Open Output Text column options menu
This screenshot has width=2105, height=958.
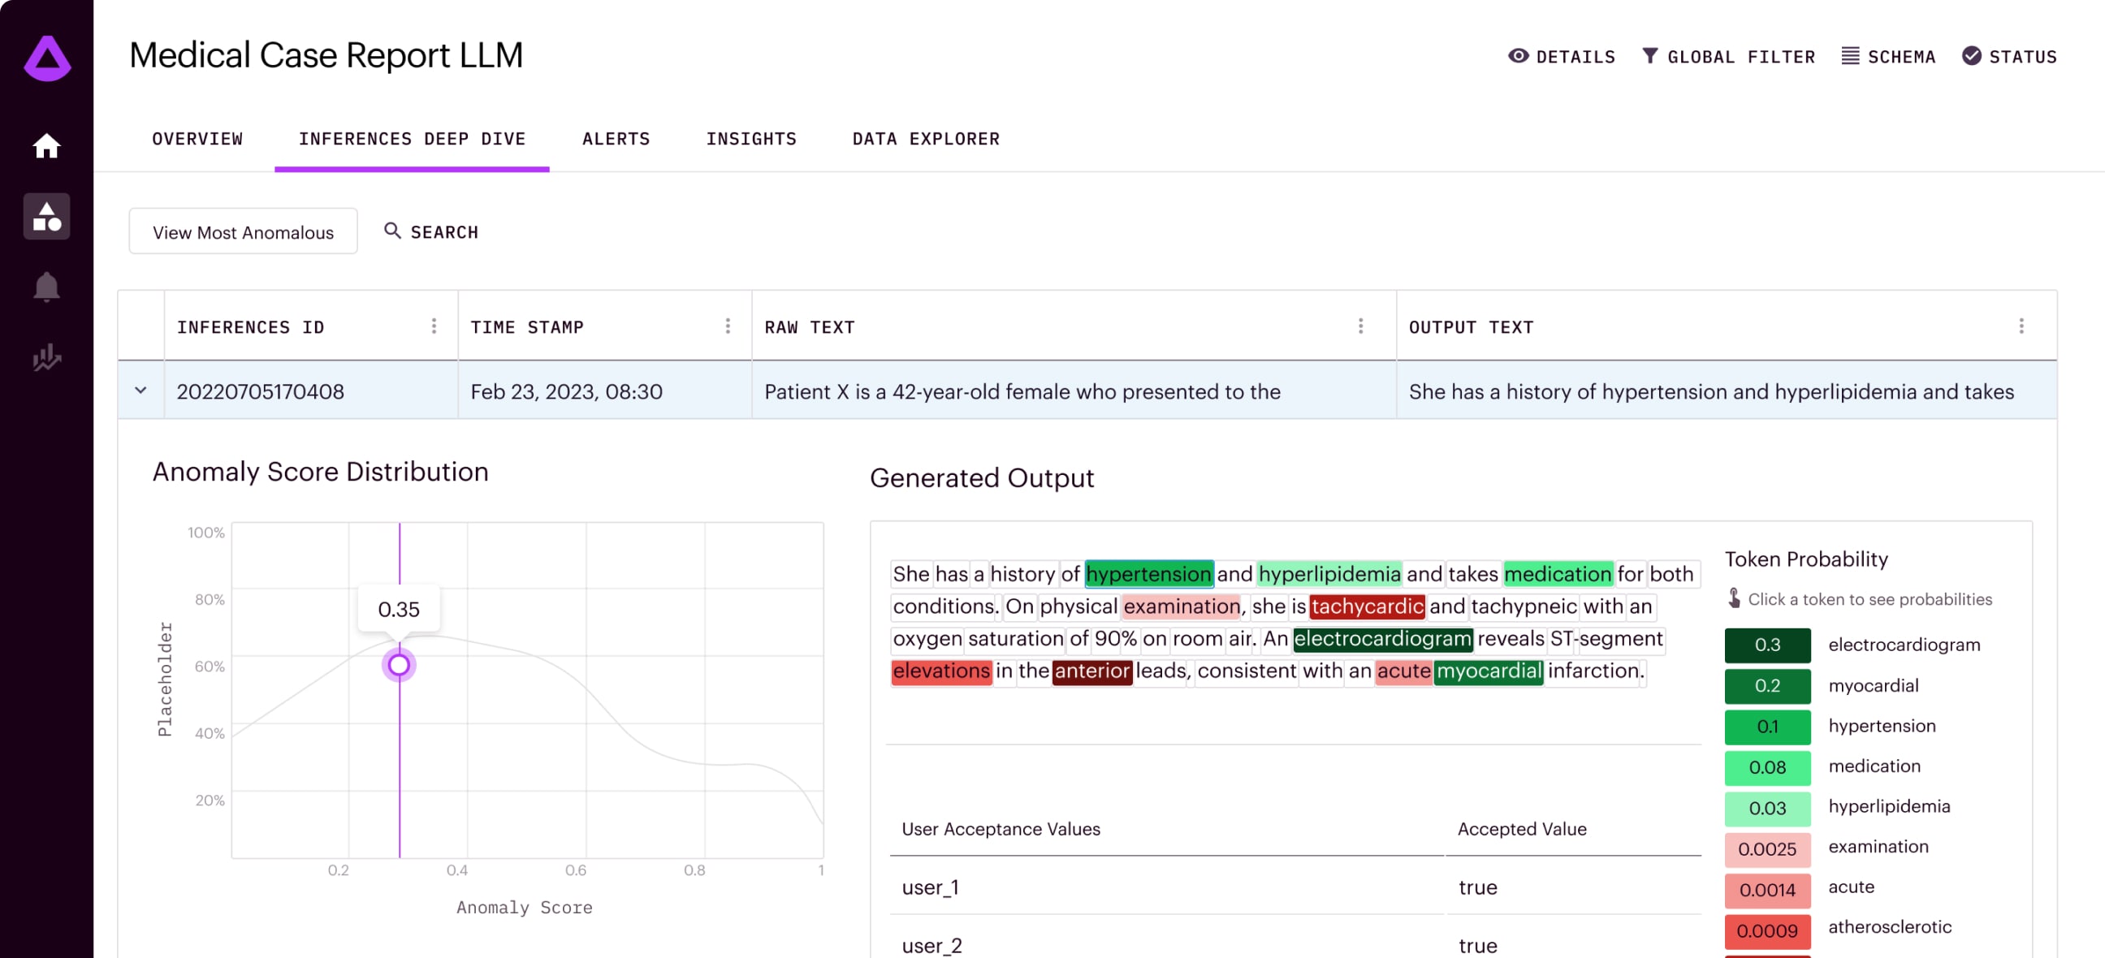[2021, 326]
